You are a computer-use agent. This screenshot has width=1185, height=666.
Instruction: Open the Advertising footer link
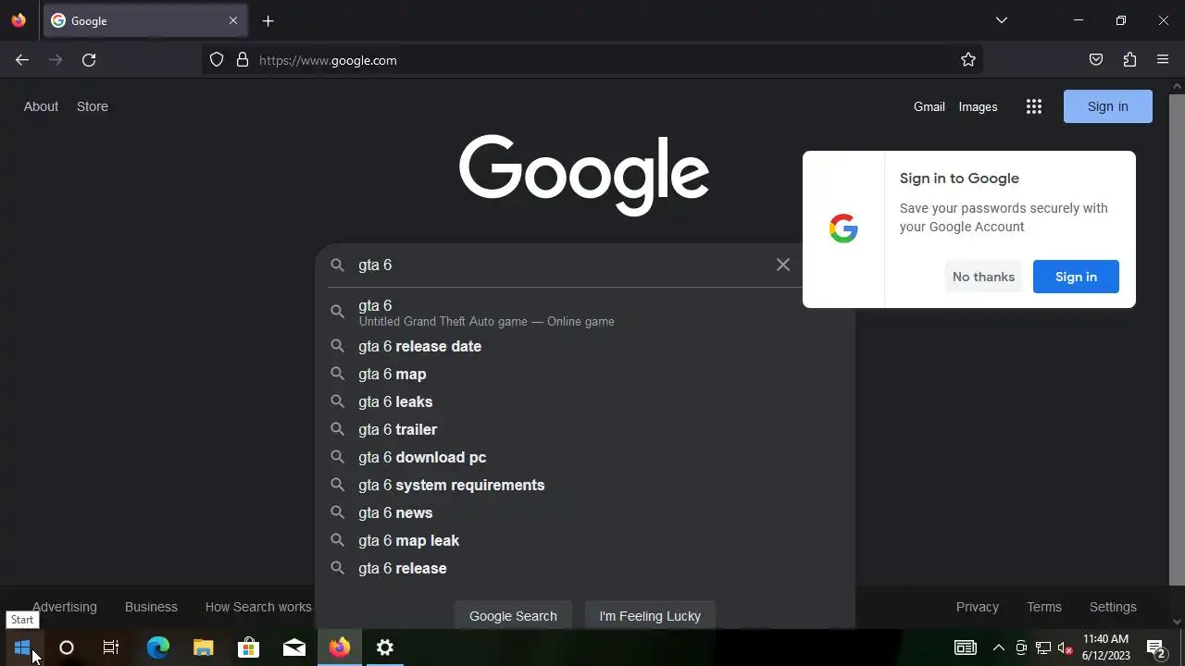[x=64, y=607]
